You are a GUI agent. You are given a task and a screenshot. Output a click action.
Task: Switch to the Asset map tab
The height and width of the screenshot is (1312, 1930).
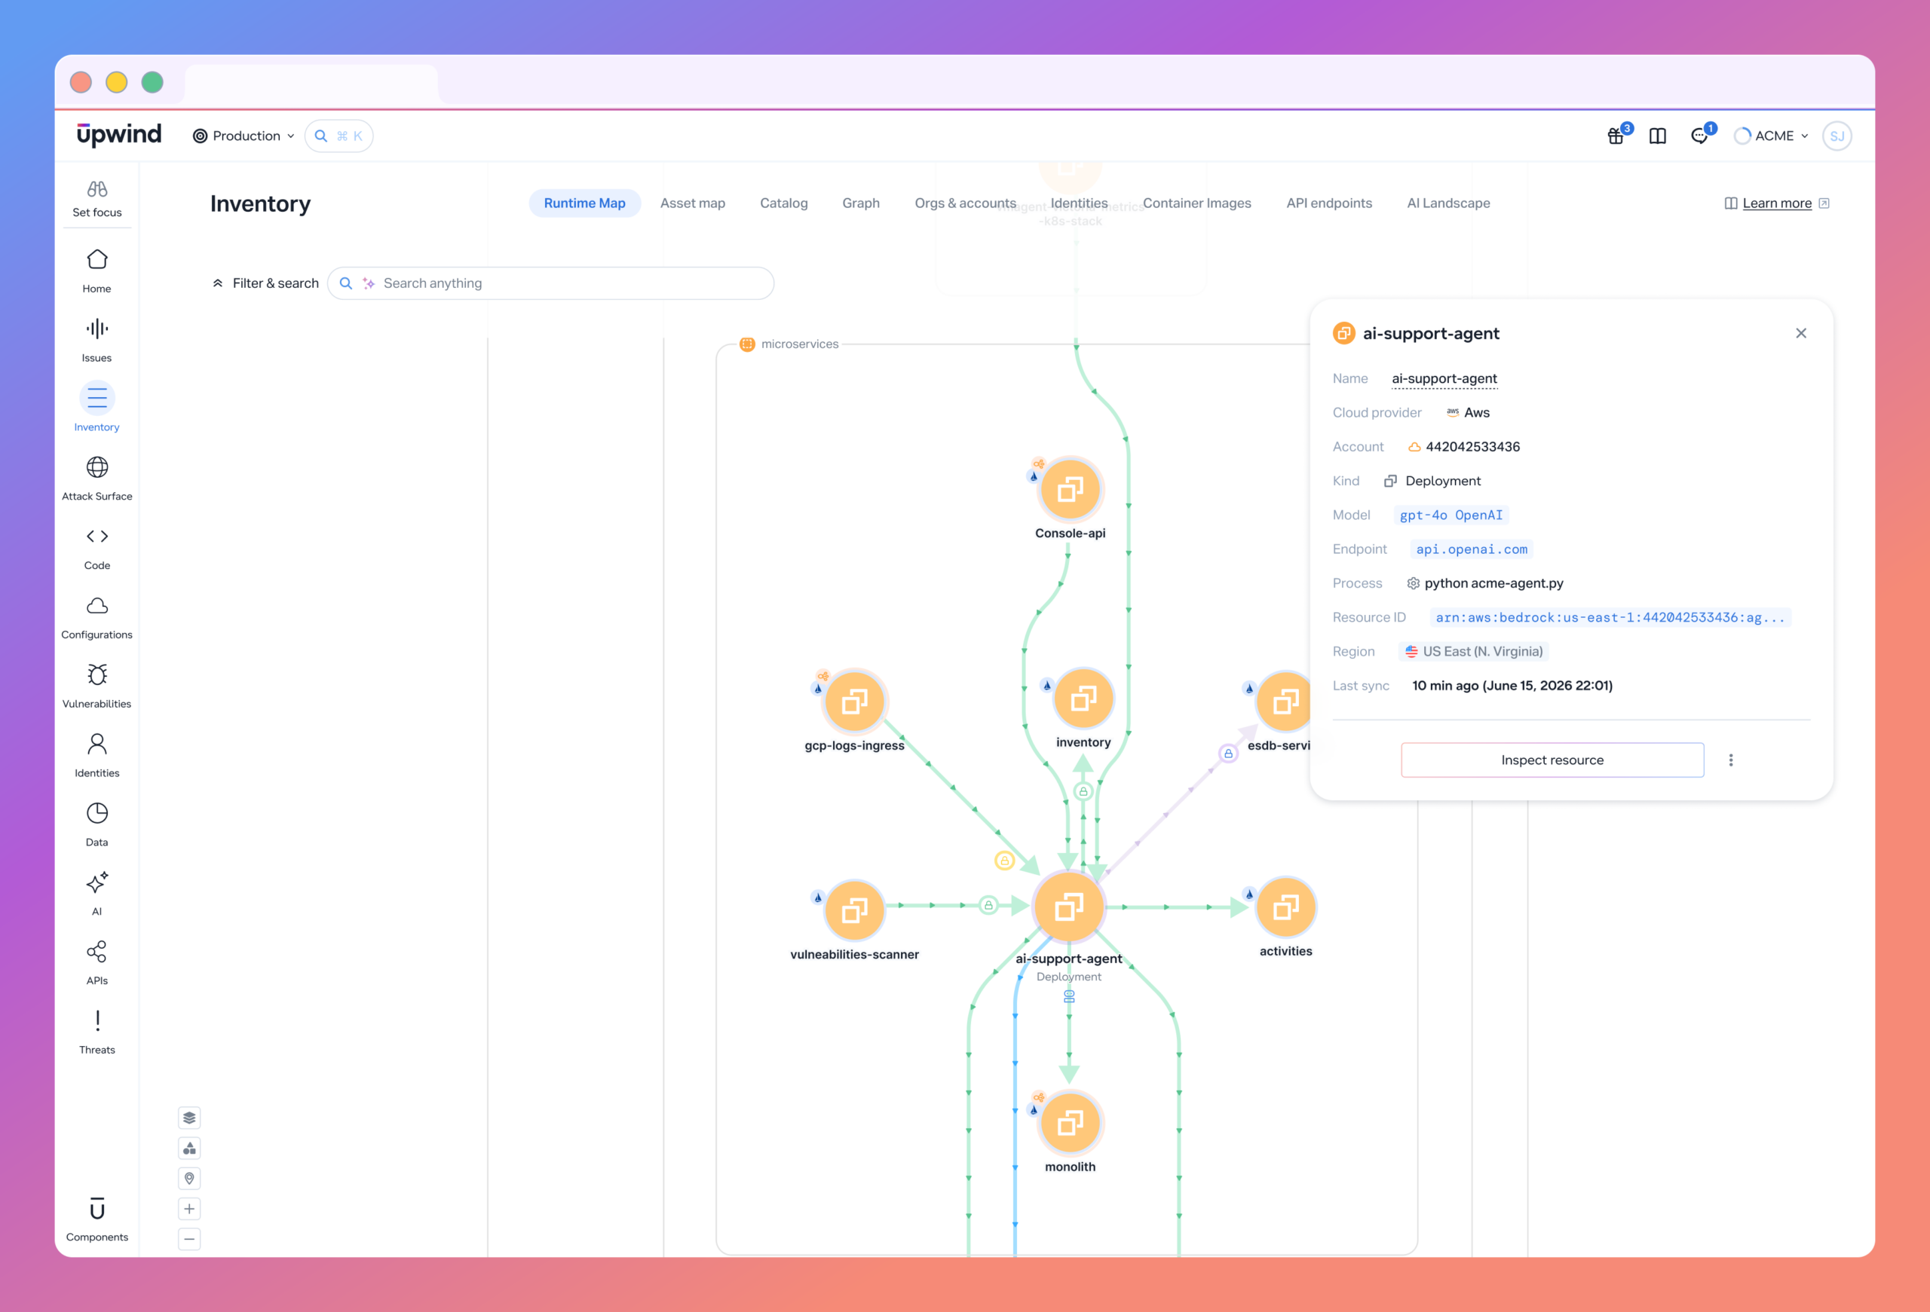[x=693, y=203]
